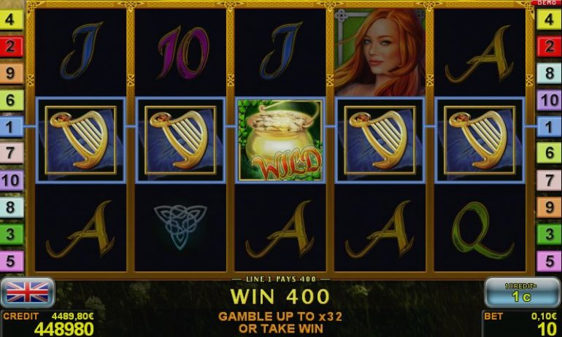Click the green payline 3 marker on right
562x337 pixels.
pyautogui.click(x=549, y=234)
